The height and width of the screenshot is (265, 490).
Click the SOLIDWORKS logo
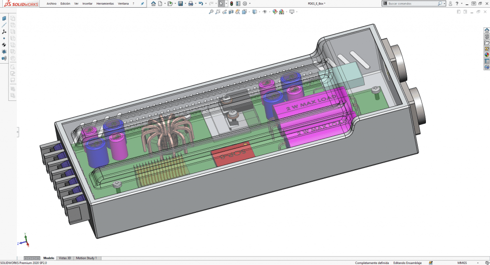click(x=21, y=4)
